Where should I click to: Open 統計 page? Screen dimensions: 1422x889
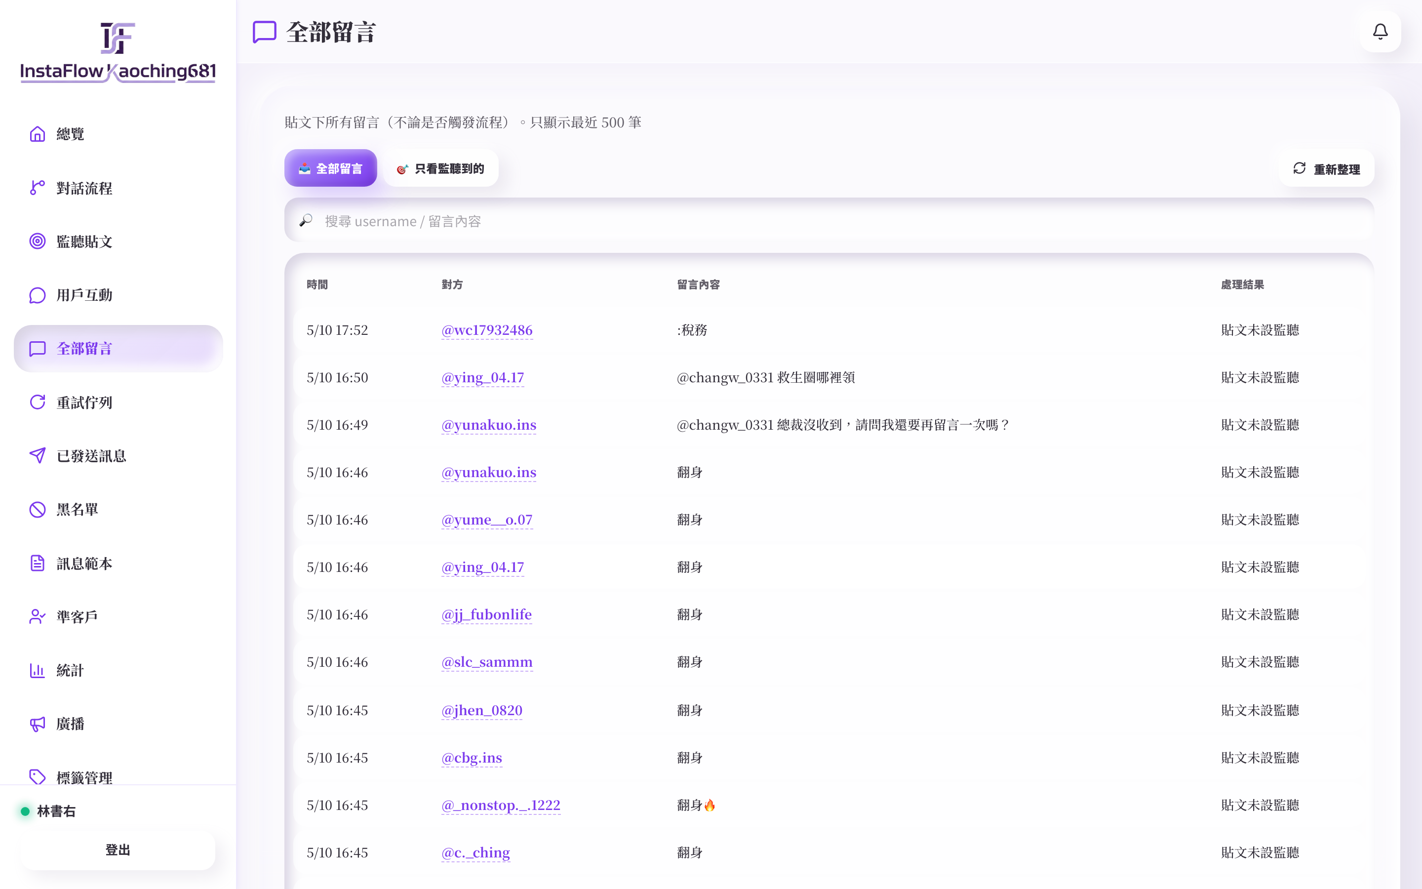[x=118, y=670]
